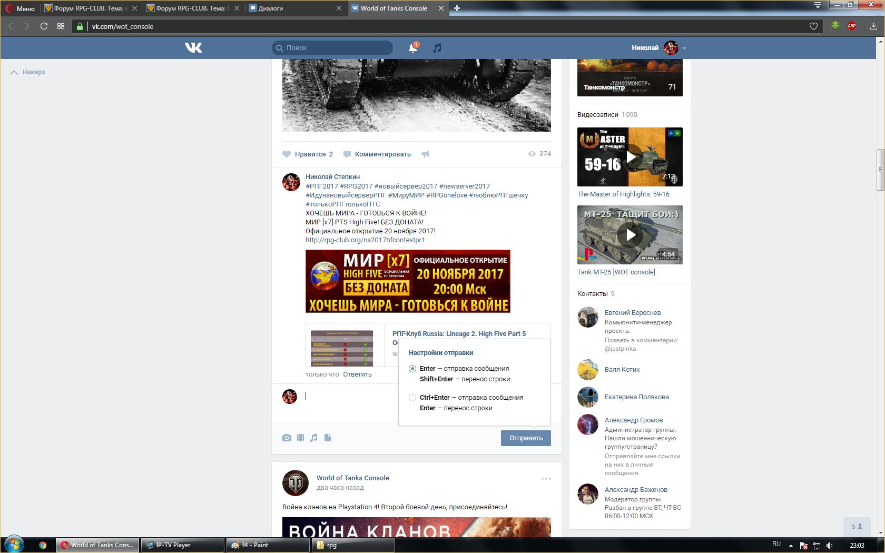This screenshot has height=553, width=885.
Task: Open the Видеозаписи section
Action: pos(597,115)
